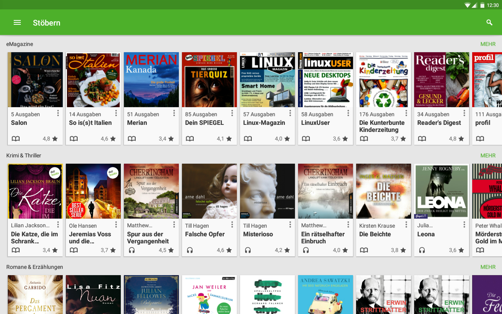
Task: Tap the battery status icon
Action: [x=482, y=5]
